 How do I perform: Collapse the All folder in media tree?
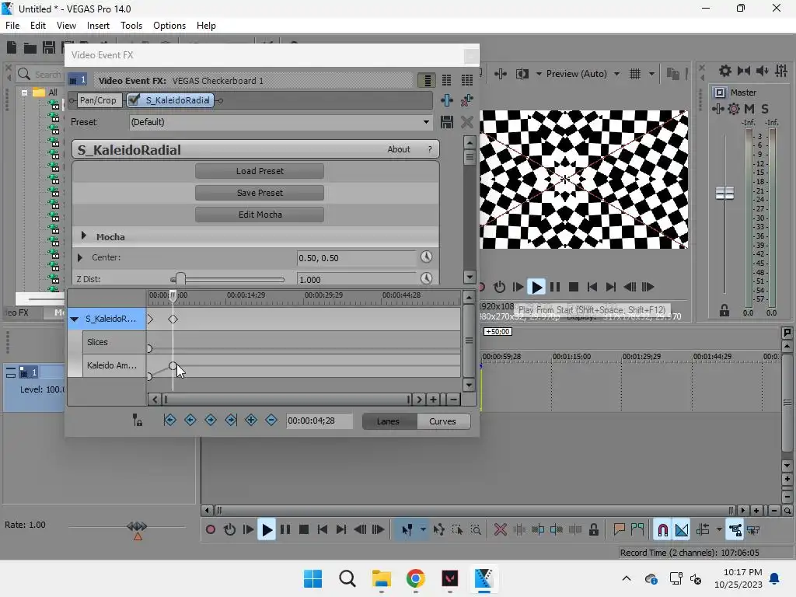(x=24, y=93)
